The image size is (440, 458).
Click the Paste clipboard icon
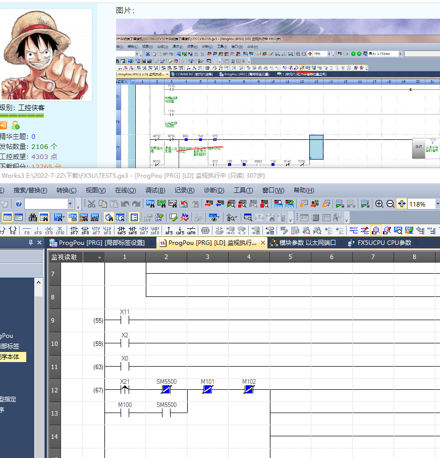point(114,204)
